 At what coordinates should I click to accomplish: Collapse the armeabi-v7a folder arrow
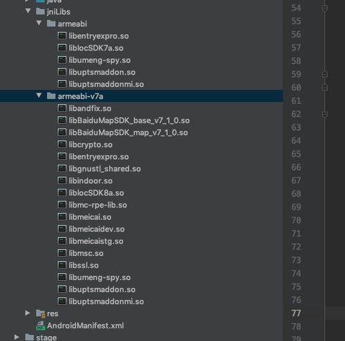click(x=39, y=95)
